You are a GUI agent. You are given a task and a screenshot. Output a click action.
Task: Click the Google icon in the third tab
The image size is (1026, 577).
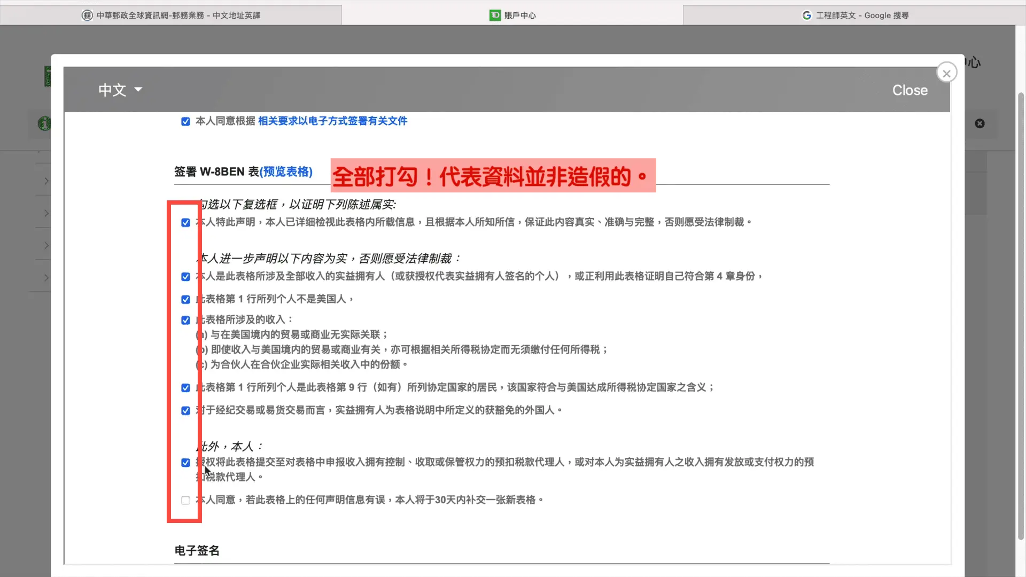807,15
